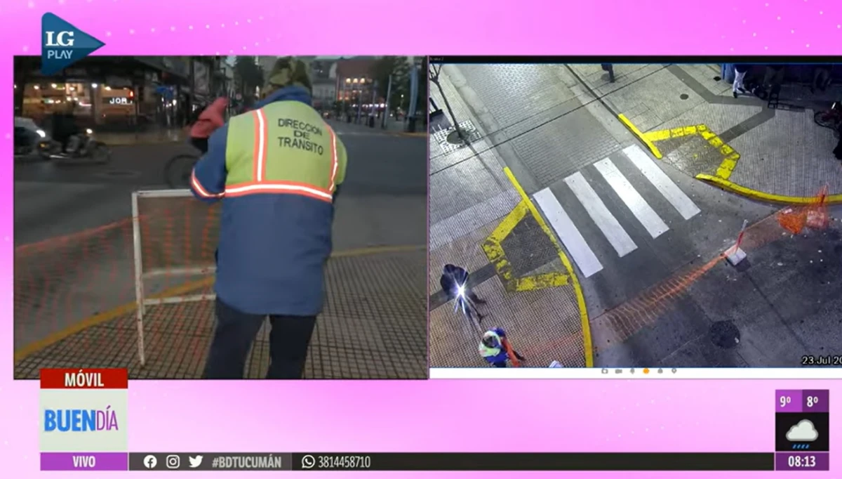Take a snapshot with the camera icon below the CCTV feed
842x479 pixels.
[604, 371]
